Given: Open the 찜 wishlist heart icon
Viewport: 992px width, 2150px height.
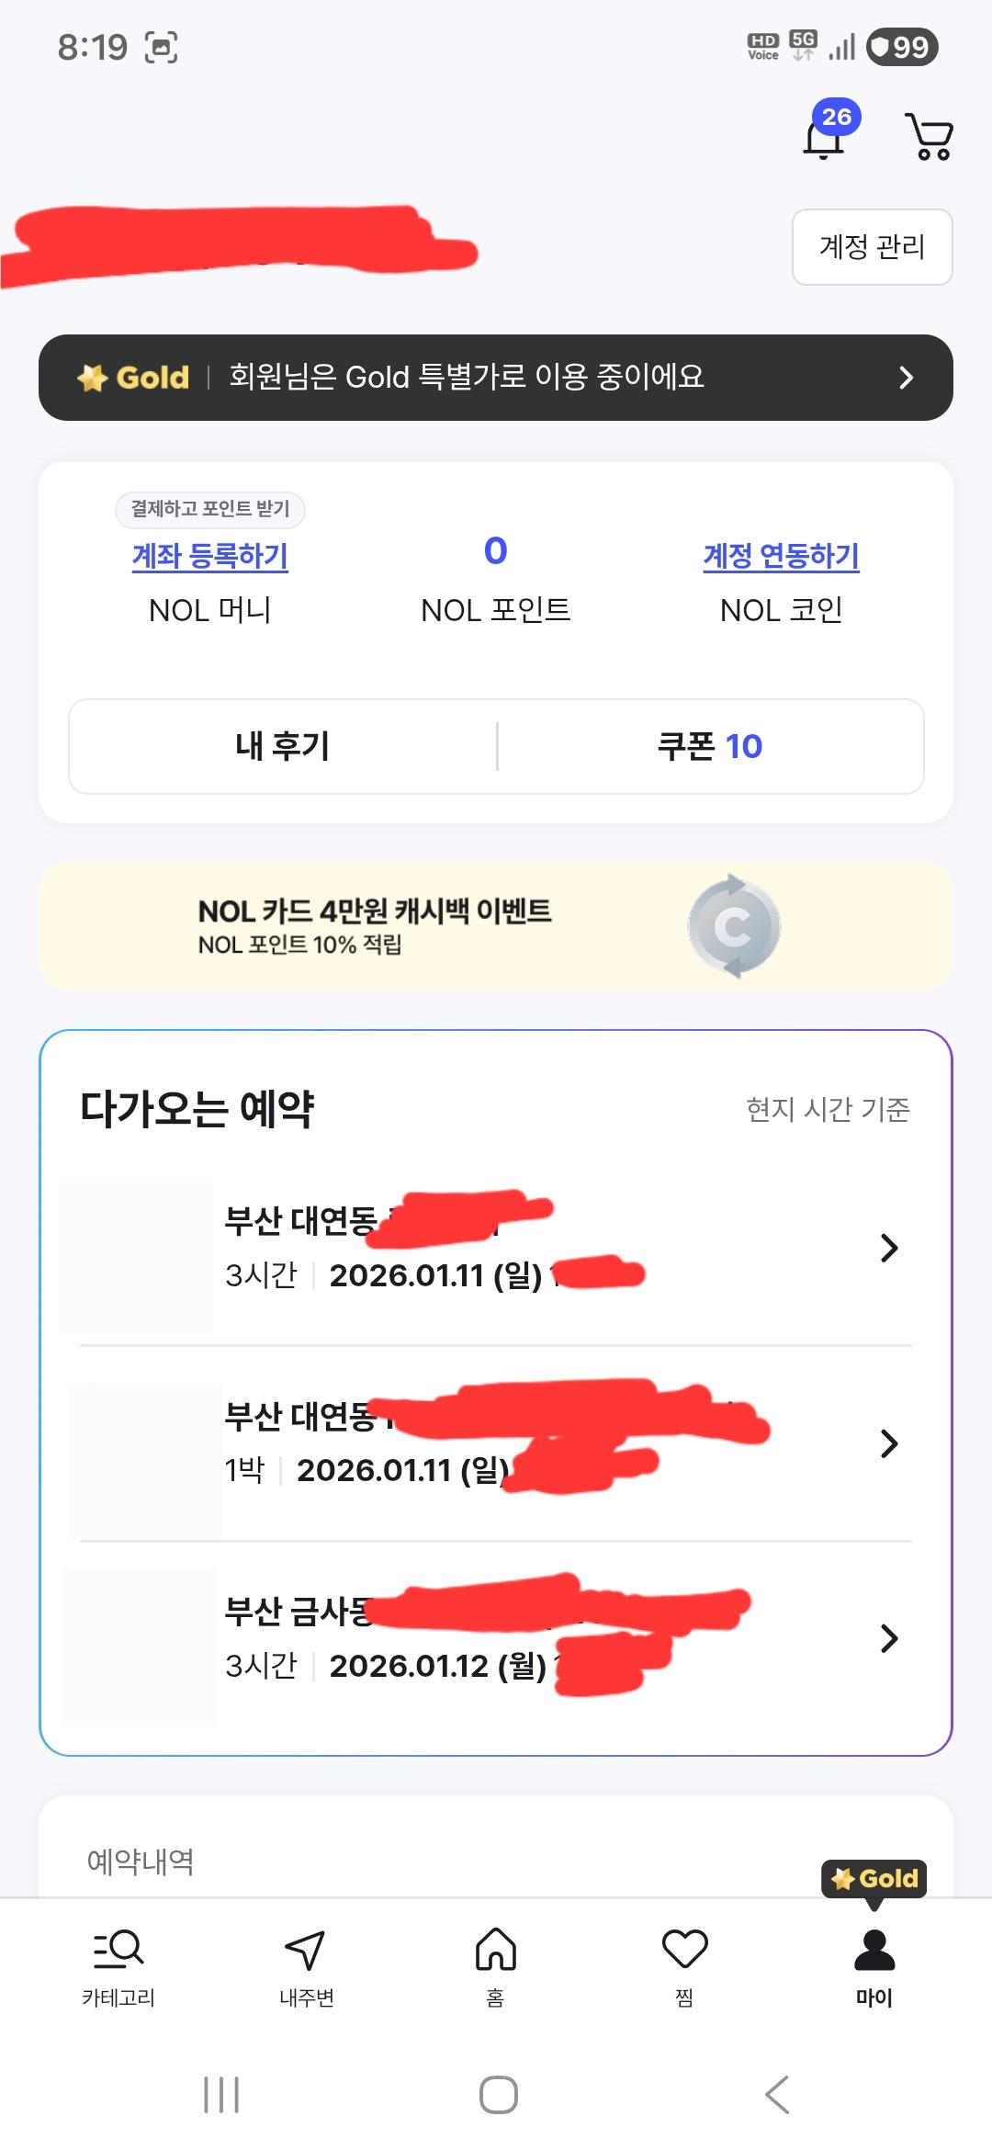Looking at the screenshot, I should pos(683,1963).
